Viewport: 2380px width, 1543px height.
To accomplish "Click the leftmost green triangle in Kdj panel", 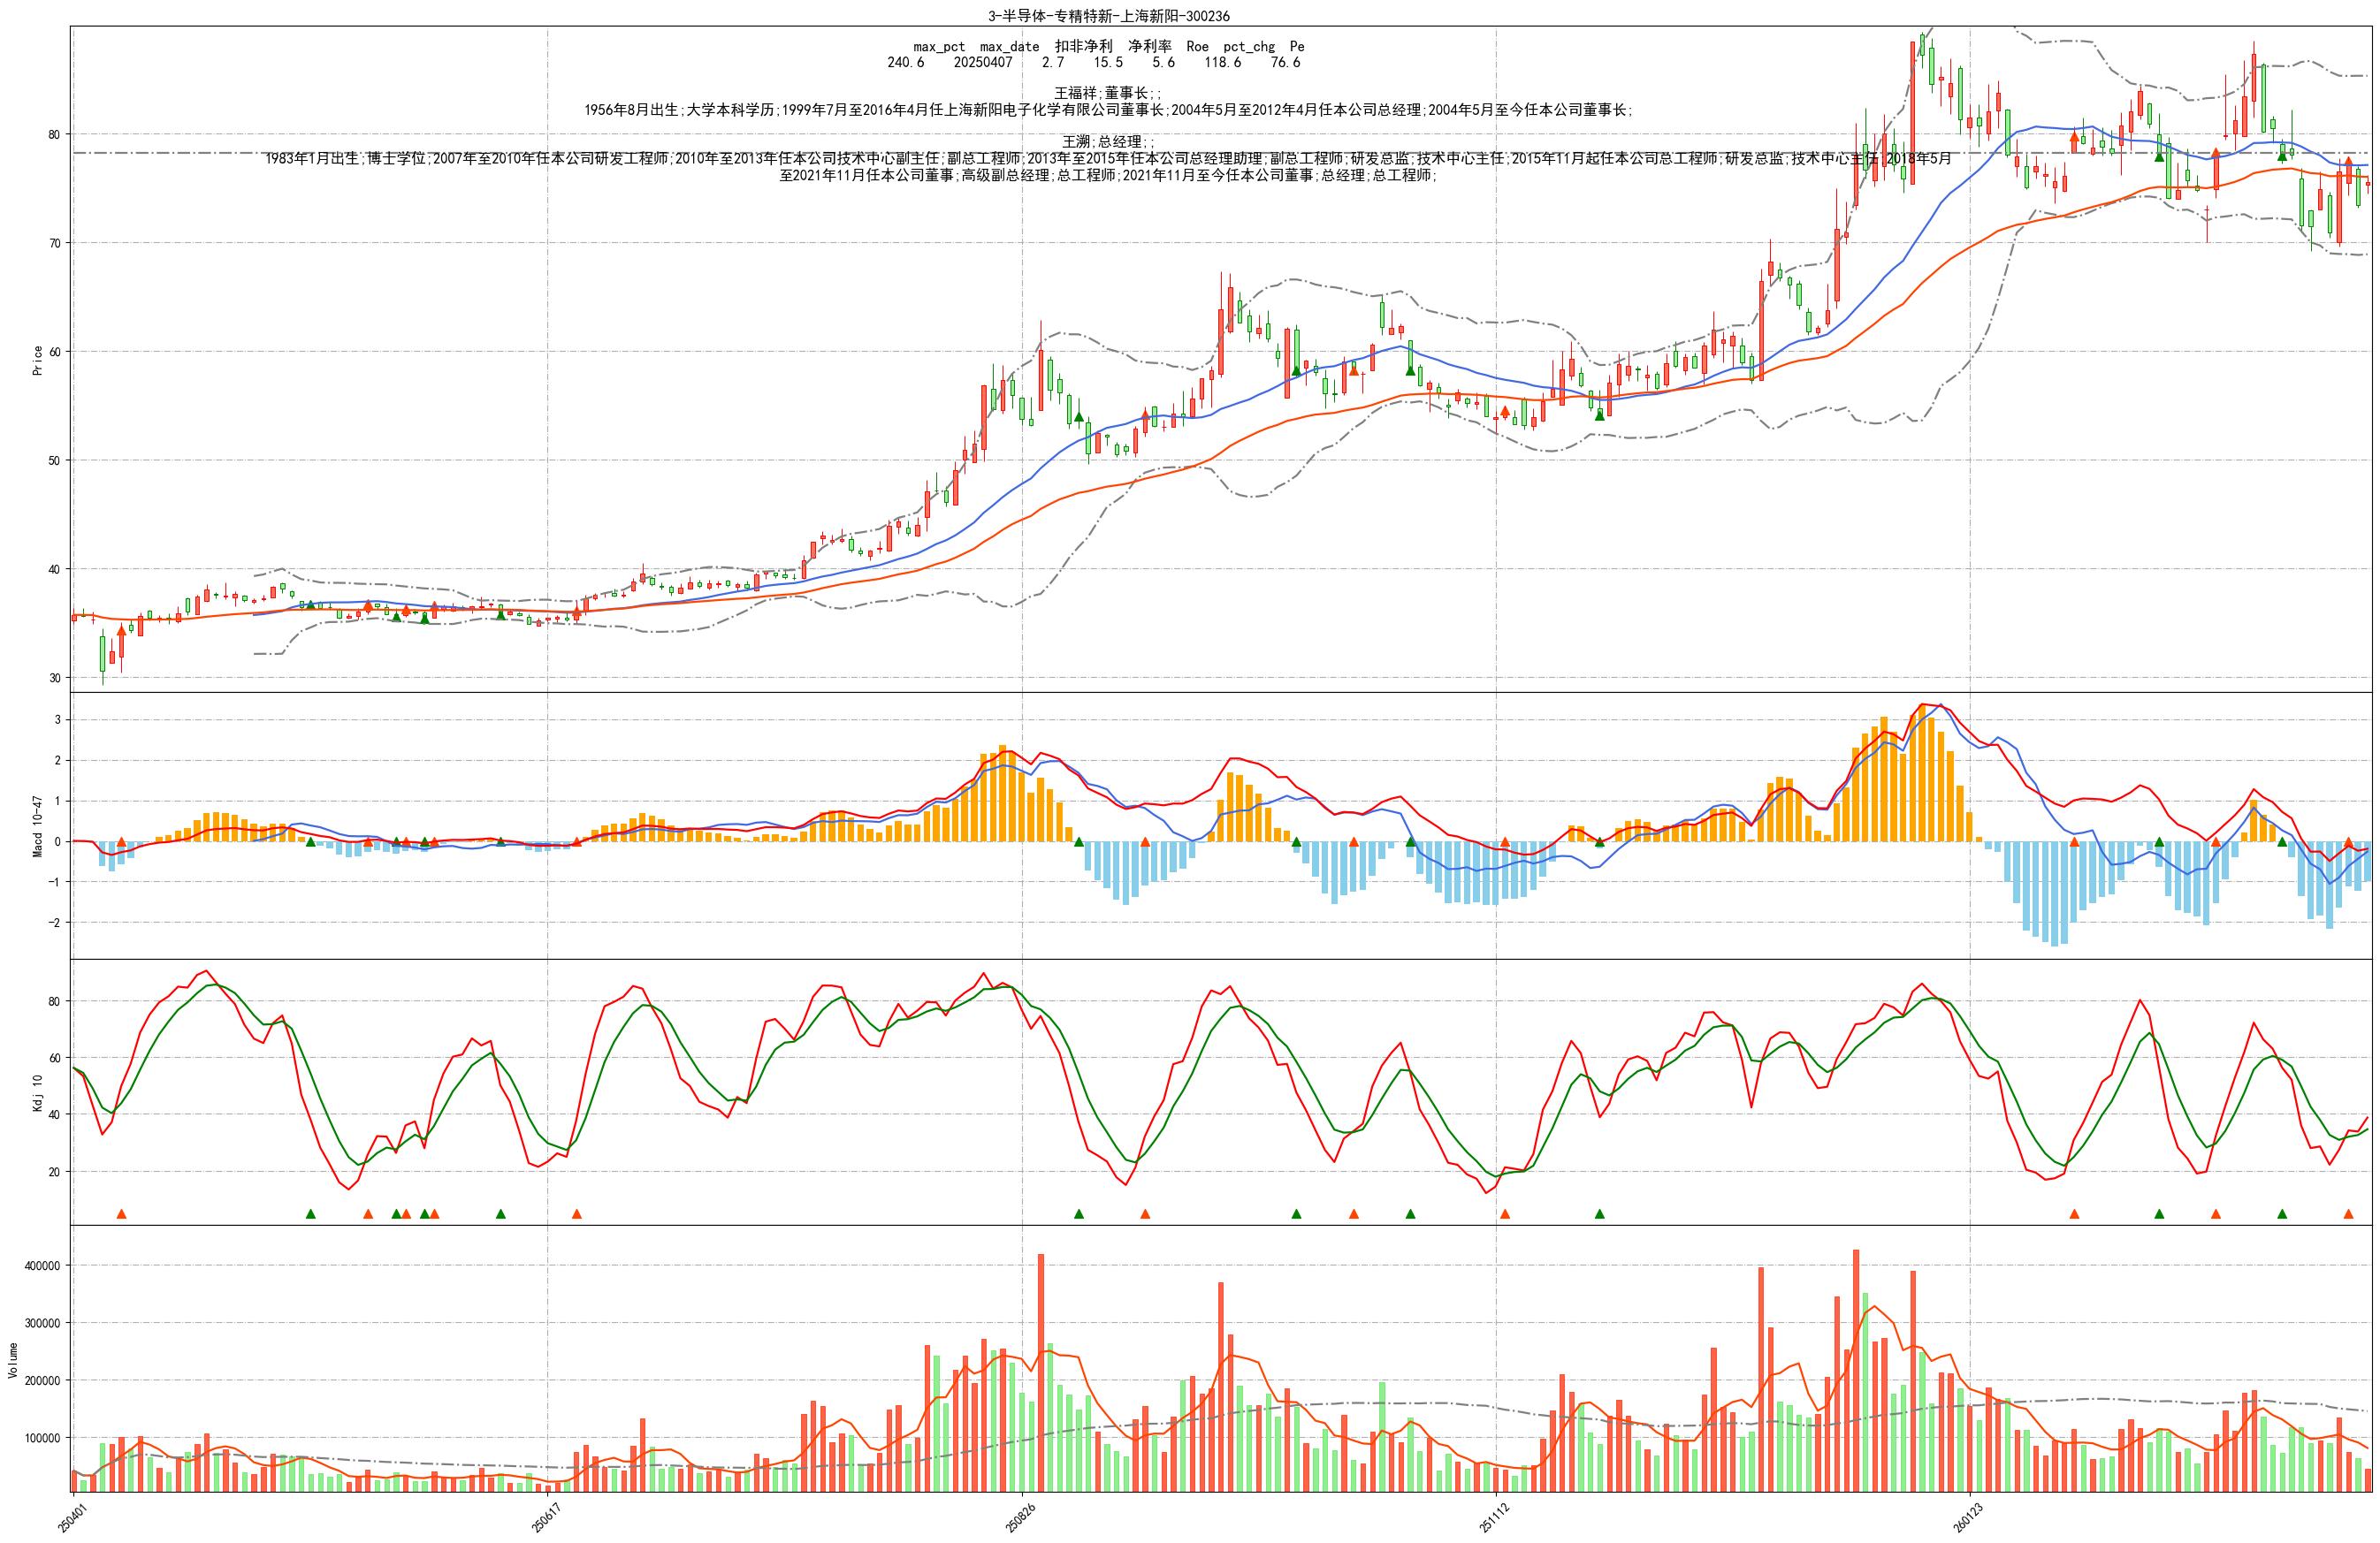I will (310, 1214).
